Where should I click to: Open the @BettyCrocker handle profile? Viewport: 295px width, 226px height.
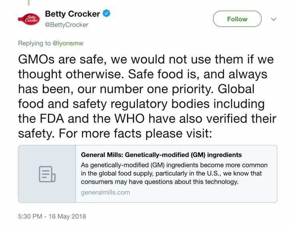pyautogui.click(x=66, y=24)
